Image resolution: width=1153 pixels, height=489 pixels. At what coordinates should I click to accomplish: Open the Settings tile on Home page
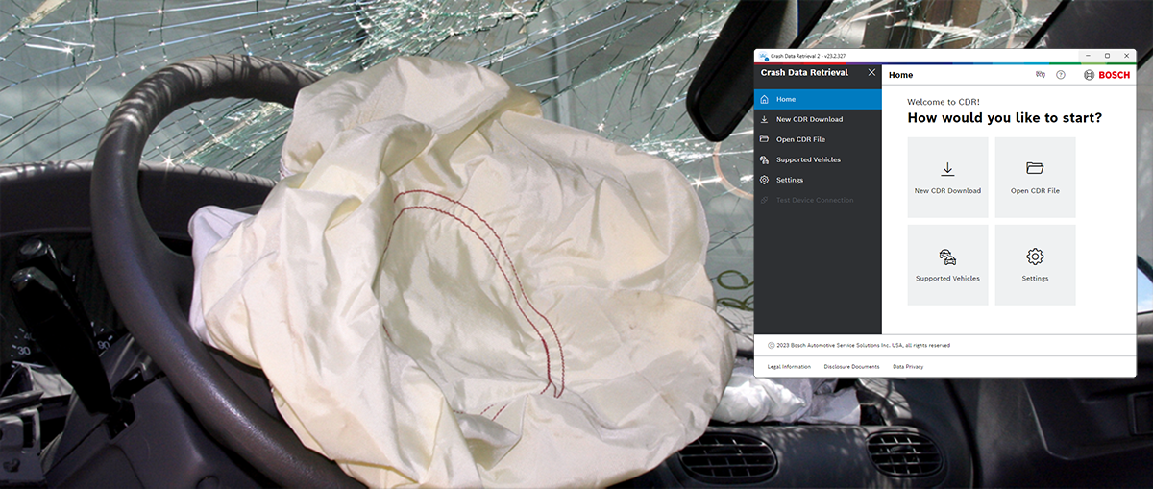[x=1035, y=265]
